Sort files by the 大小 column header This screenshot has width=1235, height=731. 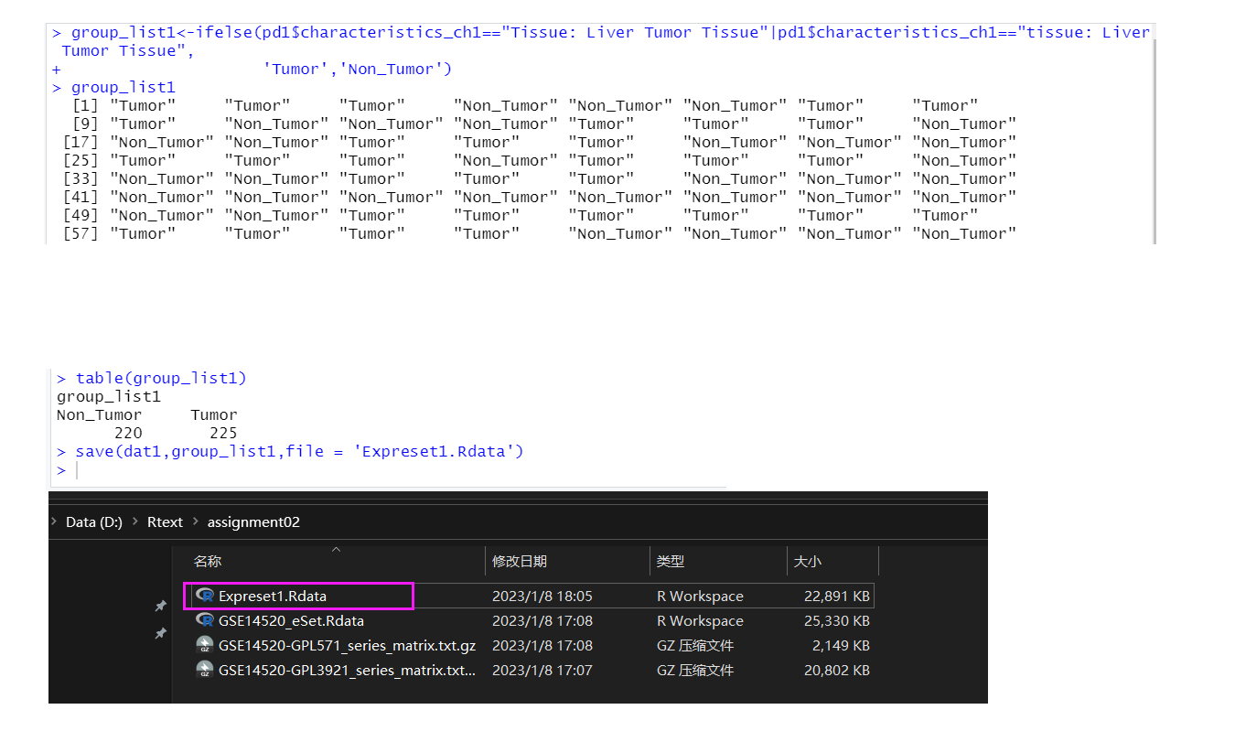pos(808,561)
